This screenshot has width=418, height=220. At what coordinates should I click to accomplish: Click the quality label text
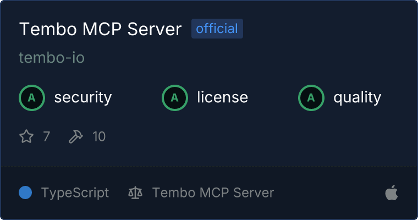click(x=357, y=97)
